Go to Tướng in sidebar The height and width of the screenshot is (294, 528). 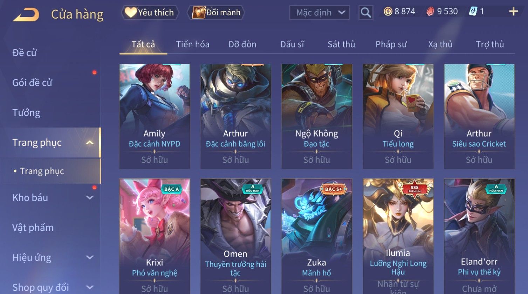click(x=26, y=113)
